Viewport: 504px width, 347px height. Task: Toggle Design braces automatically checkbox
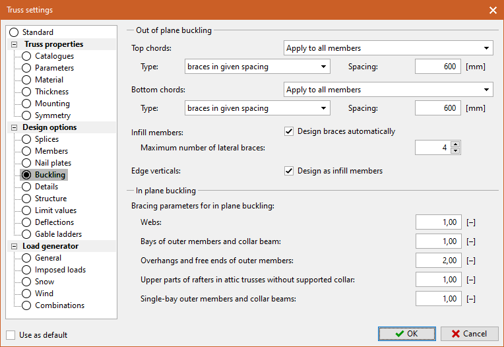(x=289, y=131)
